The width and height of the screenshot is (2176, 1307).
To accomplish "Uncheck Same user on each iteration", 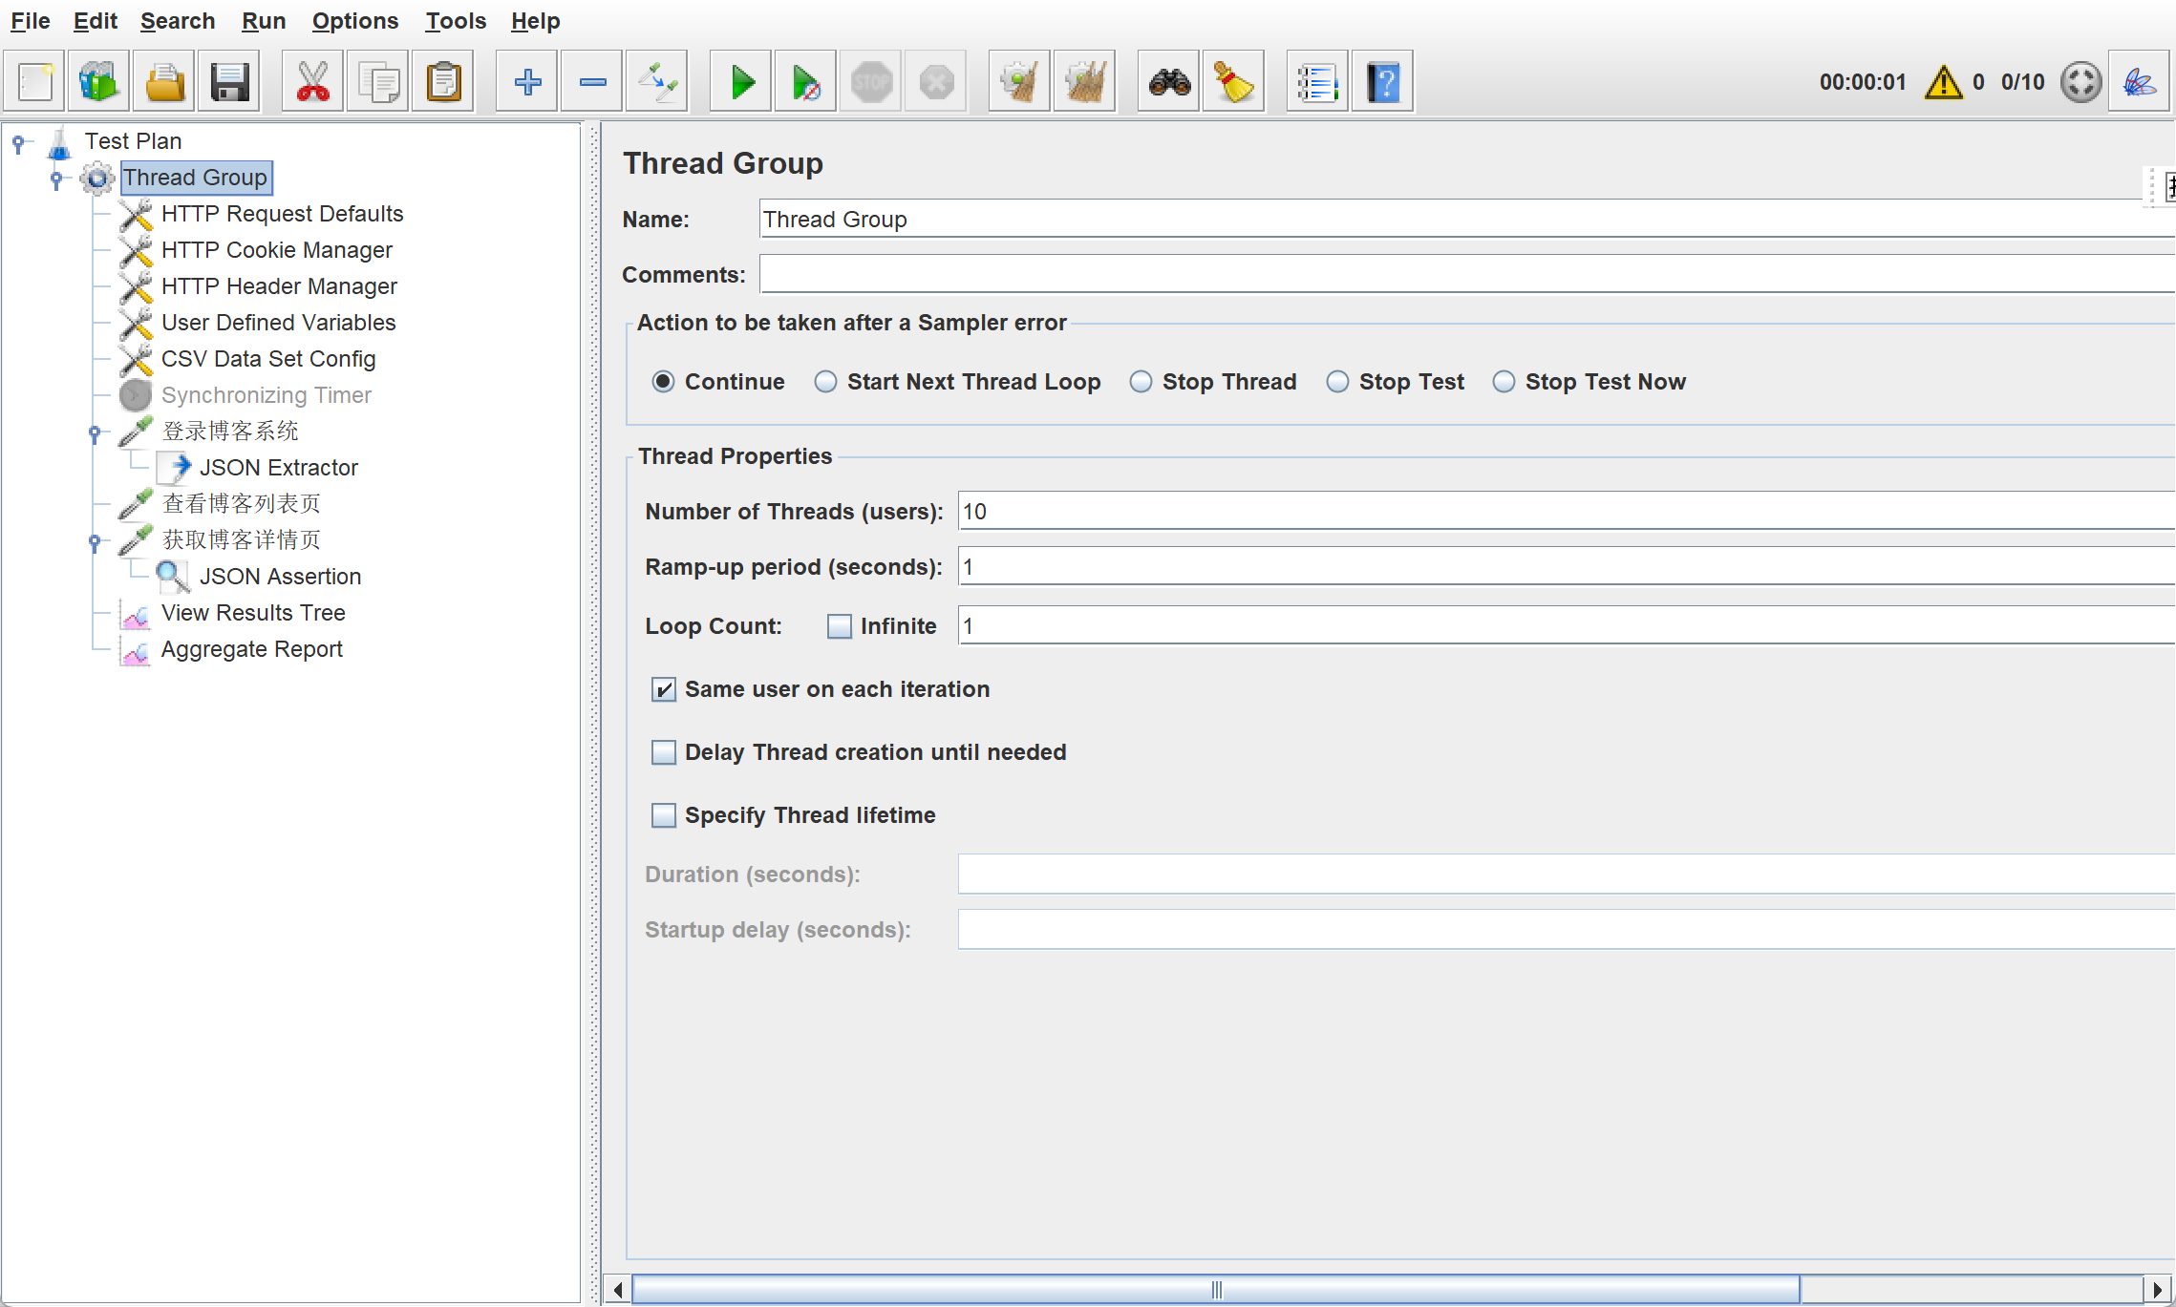I will (x=663, y=689).
